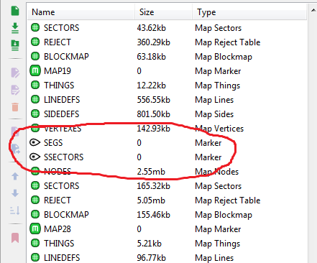Click the 165.32kb size cell

[154, 186]
